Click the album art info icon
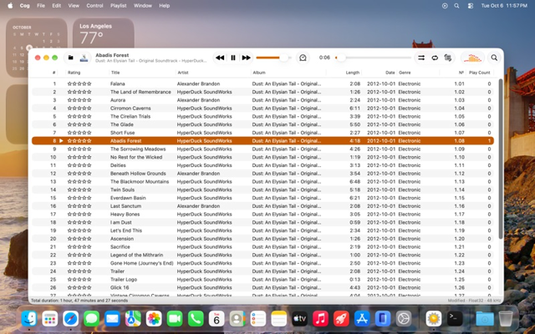Viewport: 535px width, 334px height. (84, 58)
